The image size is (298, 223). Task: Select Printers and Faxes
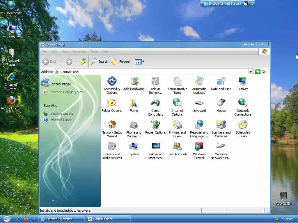click(177, 129)
